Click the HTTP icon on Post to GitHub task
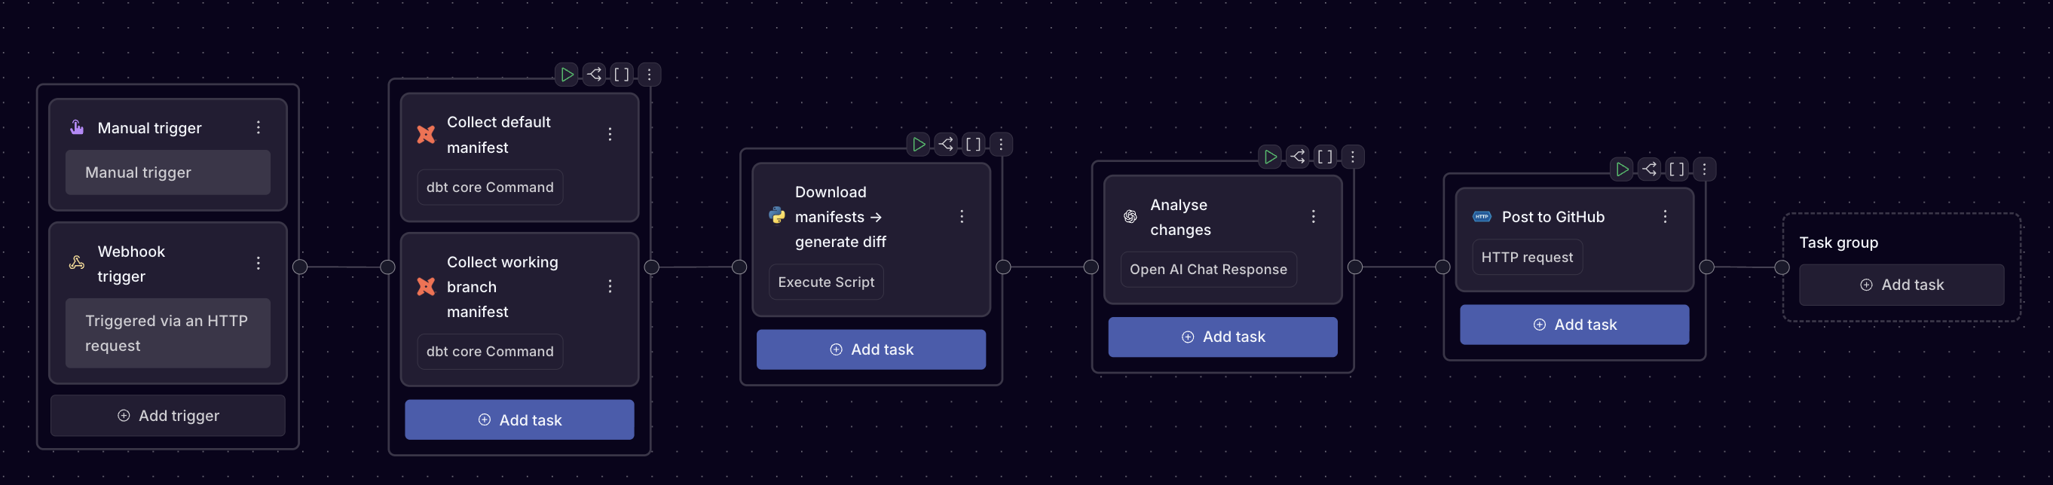The image size is (2053, 485). click(1481, 216)
